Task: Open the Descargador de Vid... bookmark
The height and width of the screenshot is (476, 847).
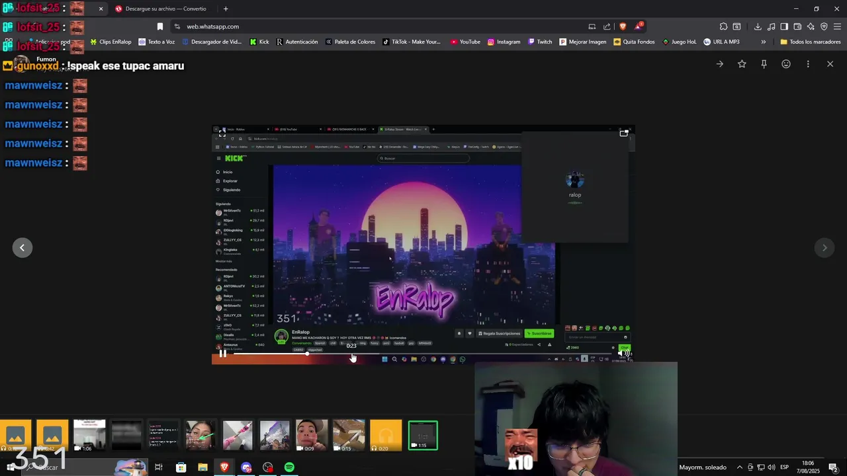Action: click(211, 42)
